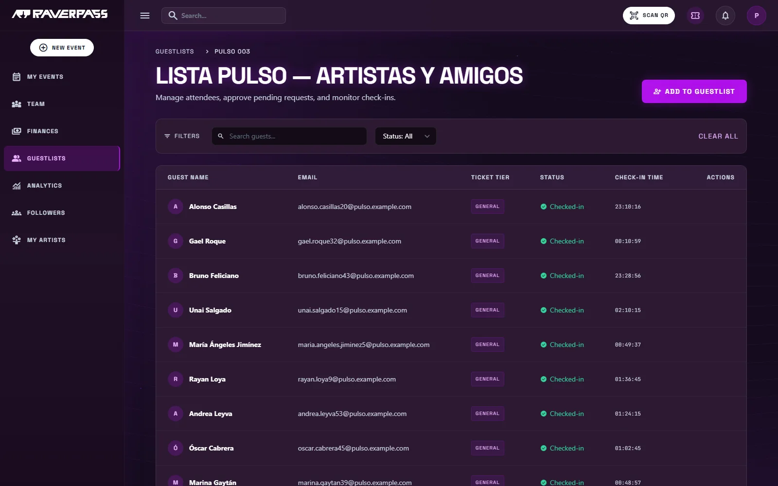Toggle the hamburger menu icon
This screenshot has height=486, width=778.
(x=145, y=16)
